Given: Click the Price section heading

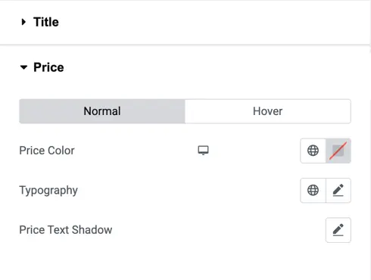Looking at the screenshot, I should 48,67.
